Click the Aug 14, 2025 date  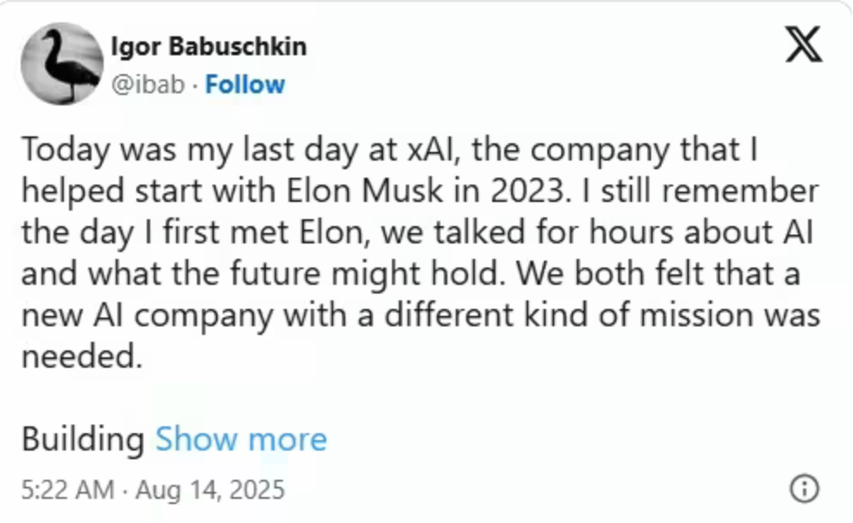coord(210,489)
